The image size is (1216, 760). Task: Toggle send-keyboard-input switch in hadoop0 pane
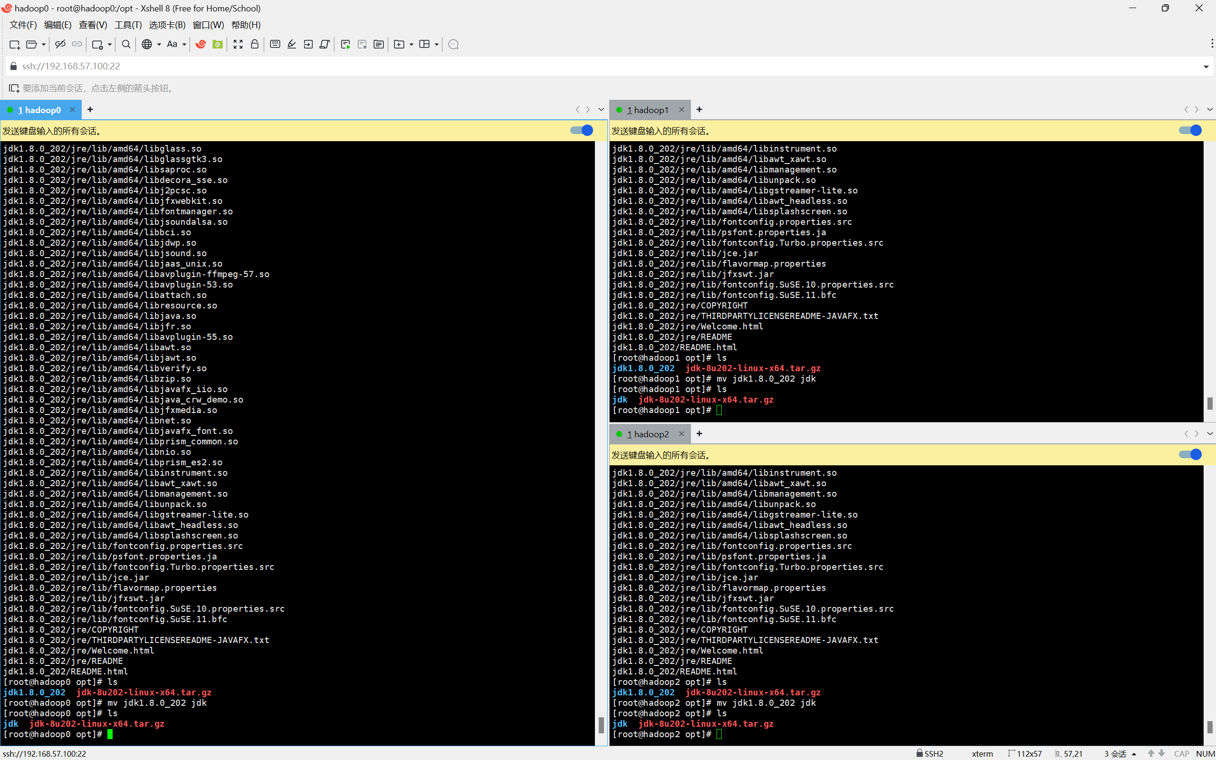click(x=582, y=131)
